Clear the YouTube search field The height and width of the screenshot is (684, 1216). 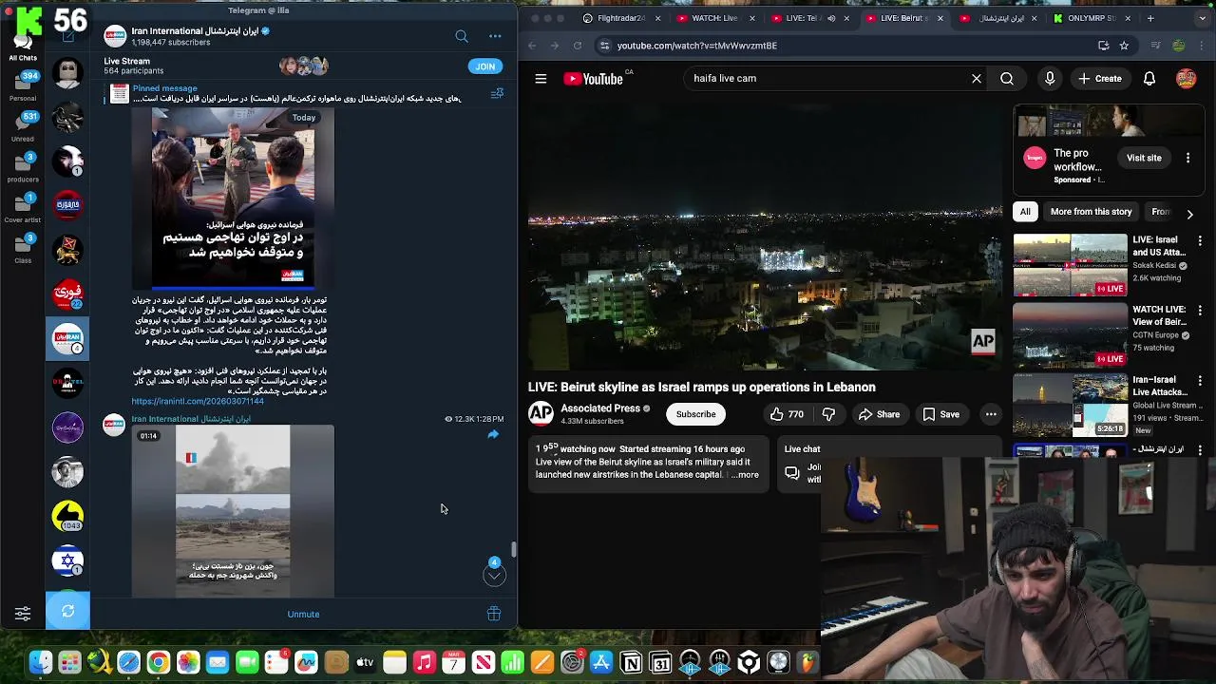coord(976,79)
